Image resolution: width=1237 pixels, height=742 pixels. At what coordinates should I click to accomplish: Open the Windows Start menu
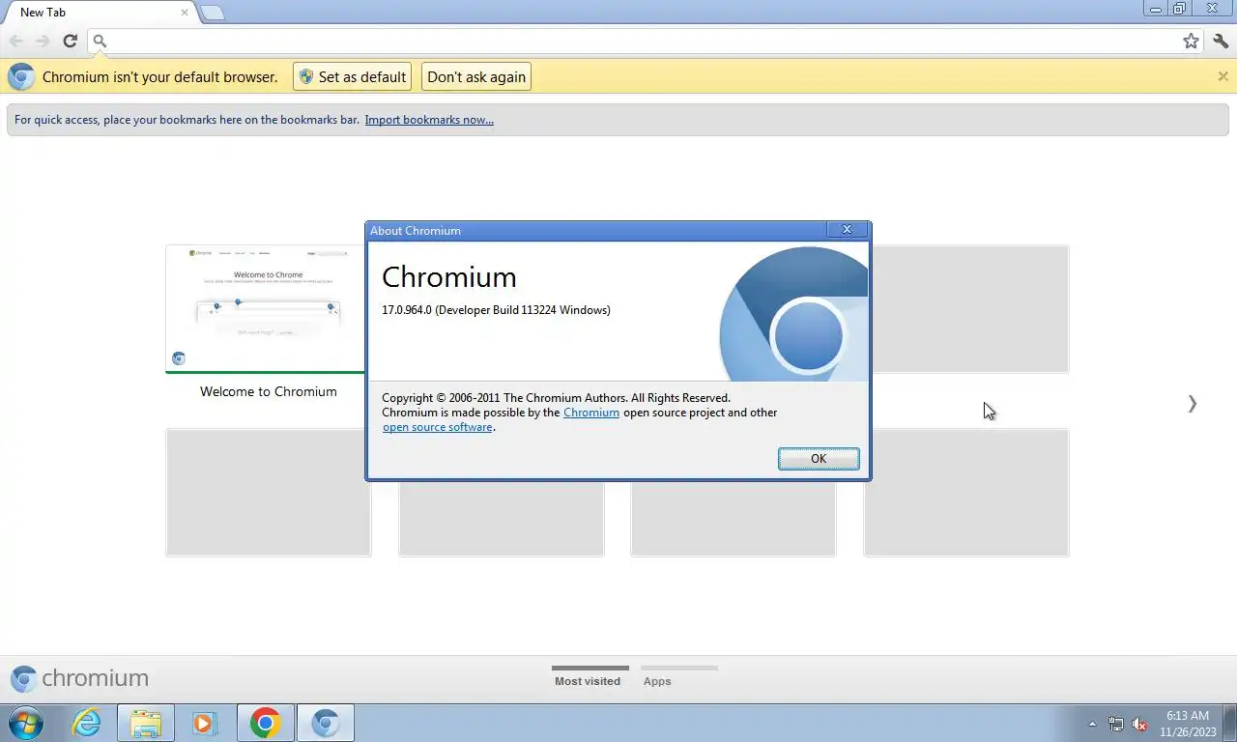pos(25,723)
